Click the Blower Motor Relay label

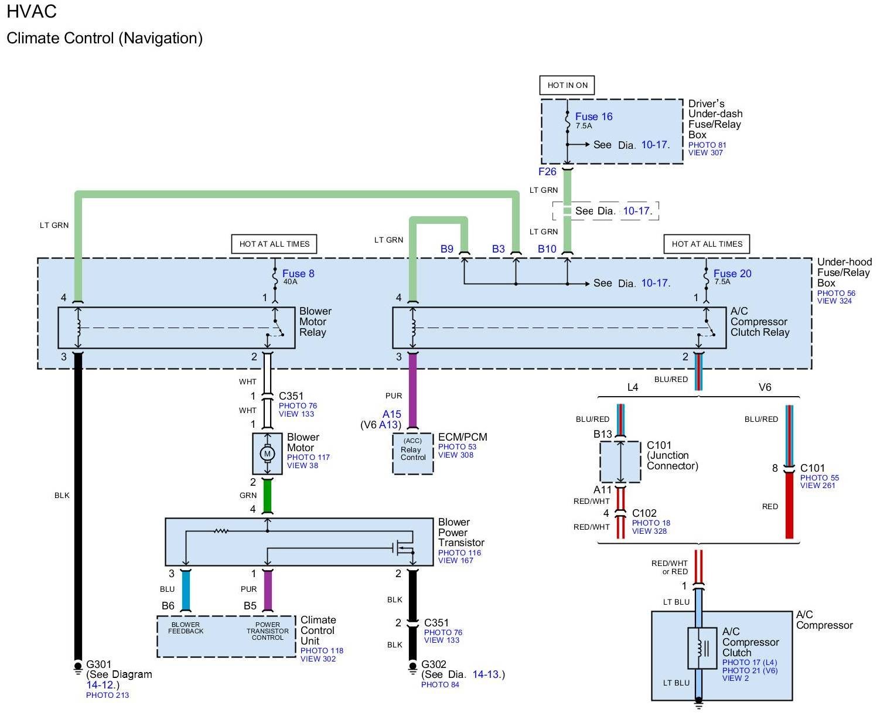tap(315, 322)
